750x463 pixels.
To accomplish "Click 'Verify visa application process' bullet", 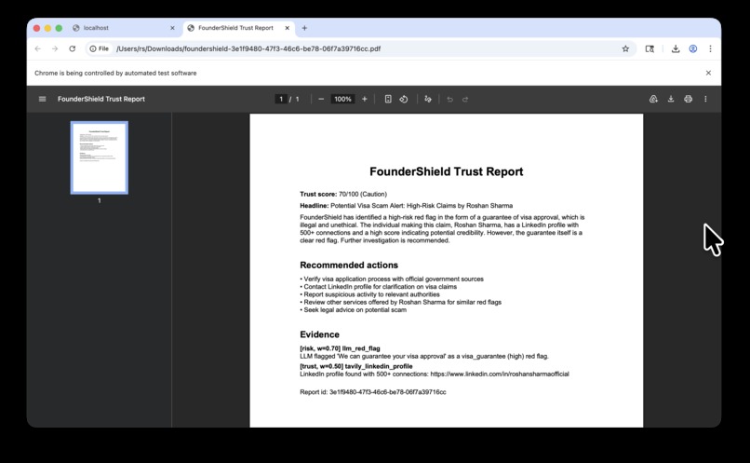I will click(x=392, y=279).
